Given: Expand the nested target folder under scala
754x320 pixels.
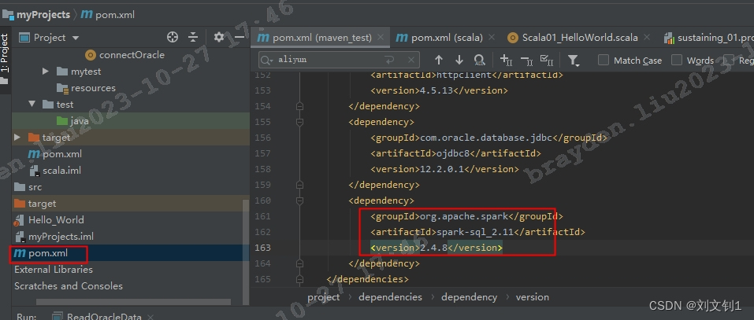Looking at the screenshot, I should [17, 138].
